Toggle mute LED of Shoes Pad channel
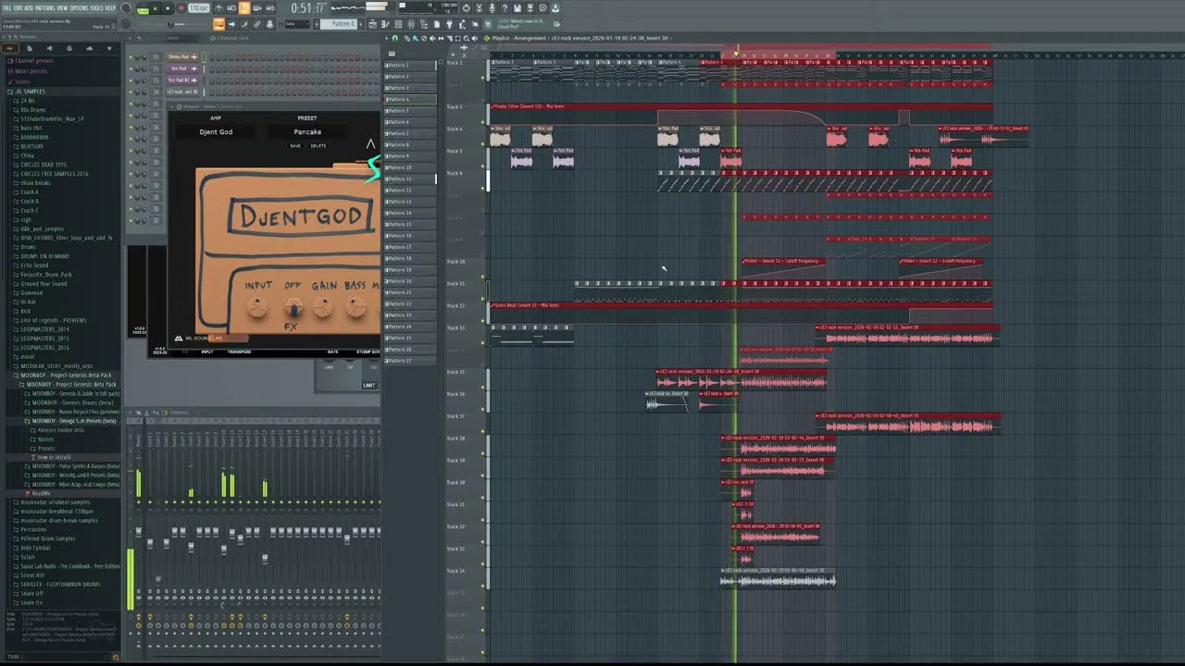 [131, 57]
